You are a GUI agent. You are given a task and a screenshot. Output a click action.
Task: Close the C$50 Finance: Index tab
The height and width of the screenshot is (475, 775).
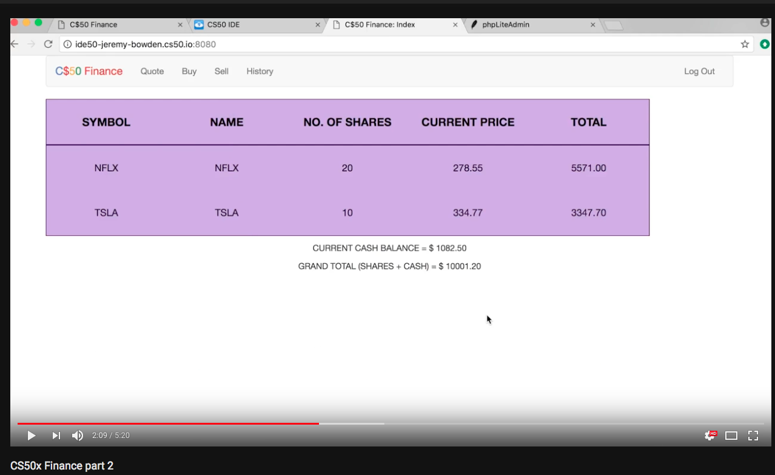455,25
